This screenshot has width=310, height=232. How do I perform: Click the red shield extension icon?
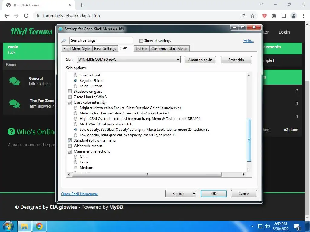265,16
